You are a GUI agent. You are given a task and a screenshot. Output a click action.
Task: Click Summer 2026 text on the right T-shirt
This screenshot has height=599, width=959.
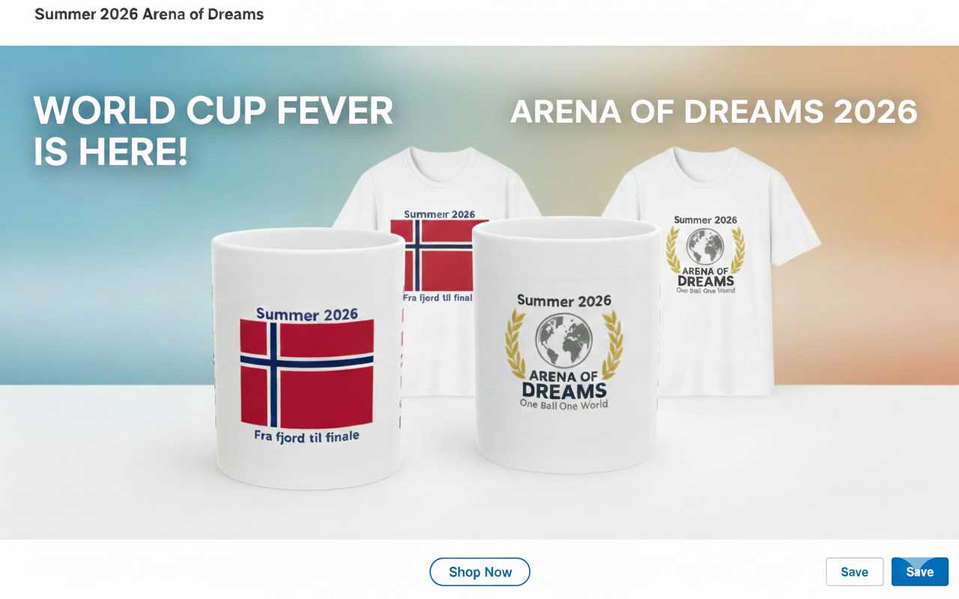(x=705, y=220)
